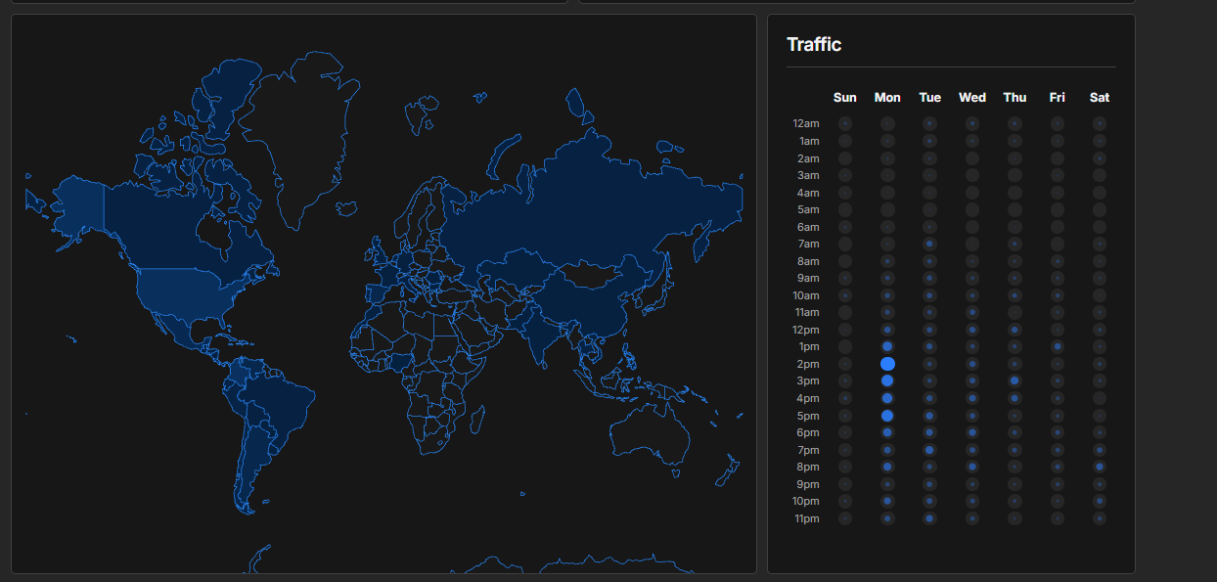Click Australia on the world map
1217x582 pixels.
pyautogui.click(x=651, y=431)
